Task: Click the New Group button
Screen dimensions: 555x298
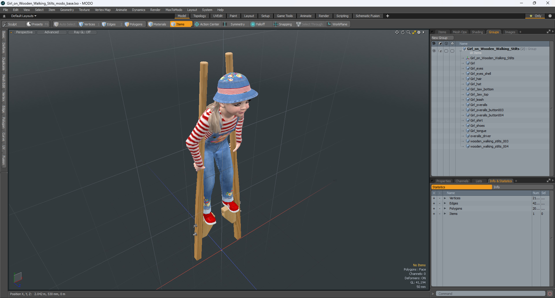Action: pyautogui.click(x=442, y=38)
